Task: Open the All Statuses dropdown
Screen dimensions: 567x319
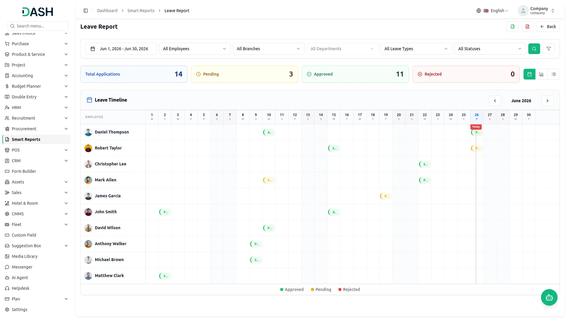Action: click(490, 49)
